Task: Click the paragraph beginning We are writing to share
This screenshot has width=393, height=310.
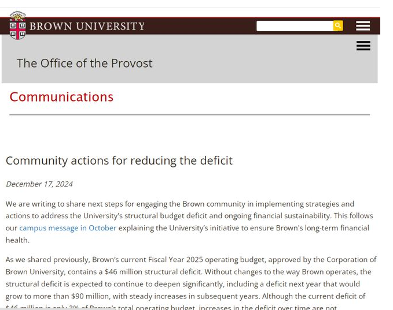Action: click(189, 222)
